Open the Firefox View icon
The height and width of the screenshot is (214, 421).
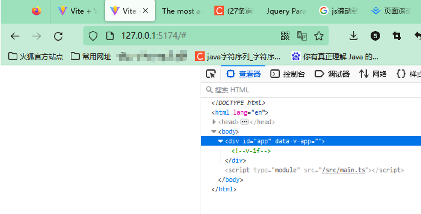click(x=36, y=11)
